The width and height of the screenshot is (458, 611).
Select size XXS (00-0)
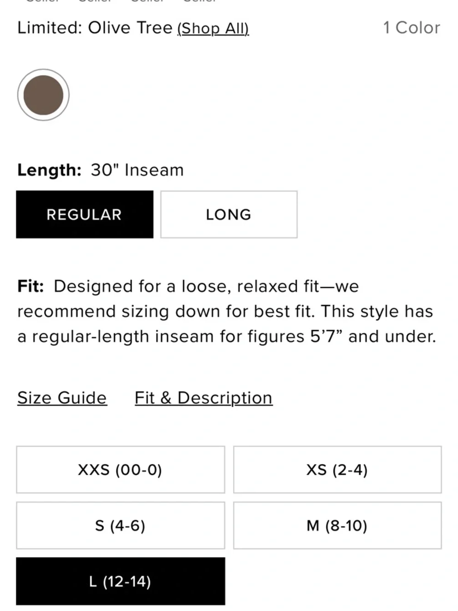(x=120, y=470)
